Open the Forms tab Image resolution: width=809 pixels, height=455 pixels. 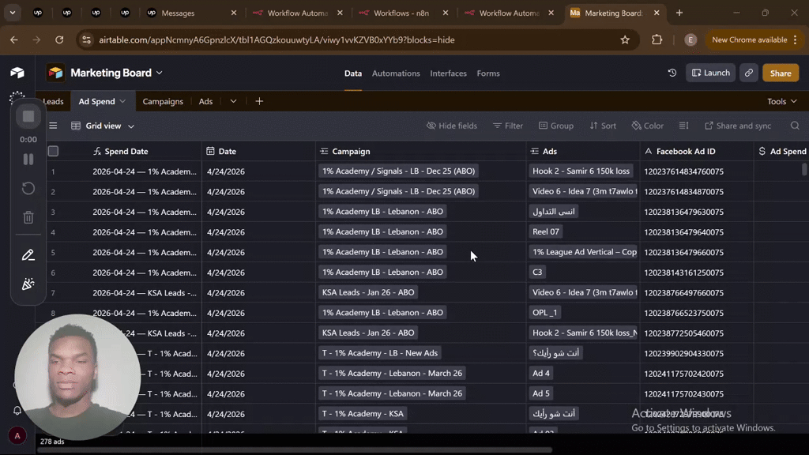pos(488,73)
